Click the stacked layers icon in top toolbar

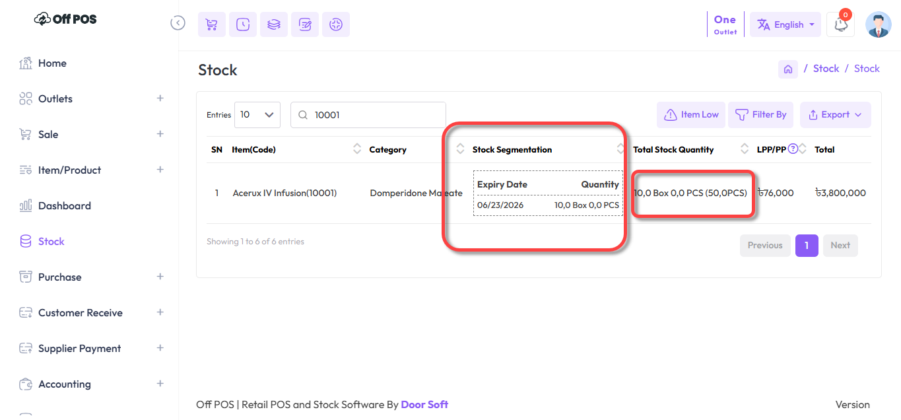[274, 24]
